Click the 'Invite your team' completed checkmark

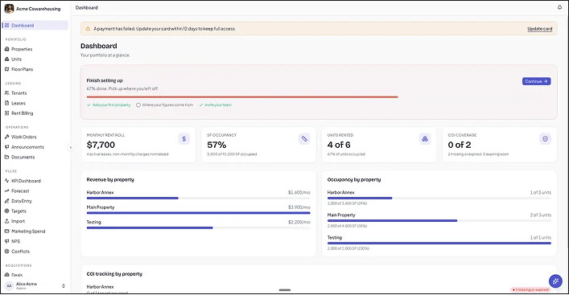pyautogui.click(x=201, y=105)
